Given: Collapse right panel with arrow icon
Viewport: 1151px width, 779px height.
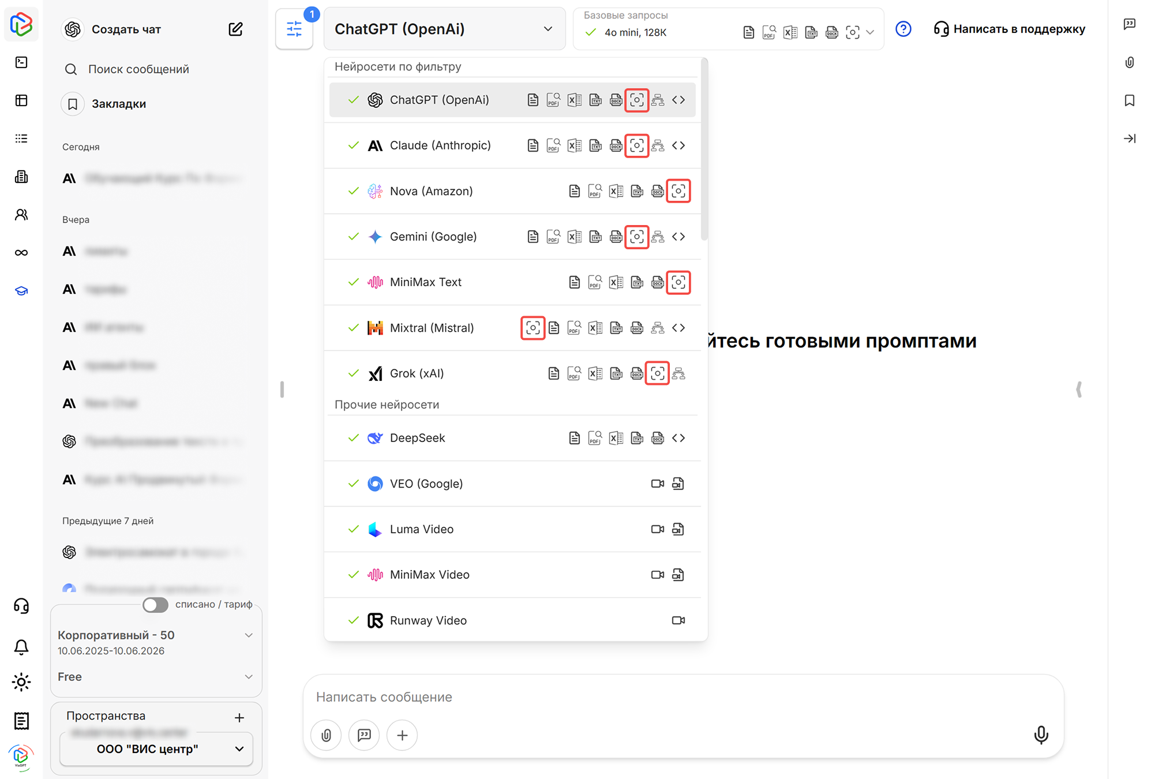Looking at the screenshot, I should click(x=1130, y=138).
